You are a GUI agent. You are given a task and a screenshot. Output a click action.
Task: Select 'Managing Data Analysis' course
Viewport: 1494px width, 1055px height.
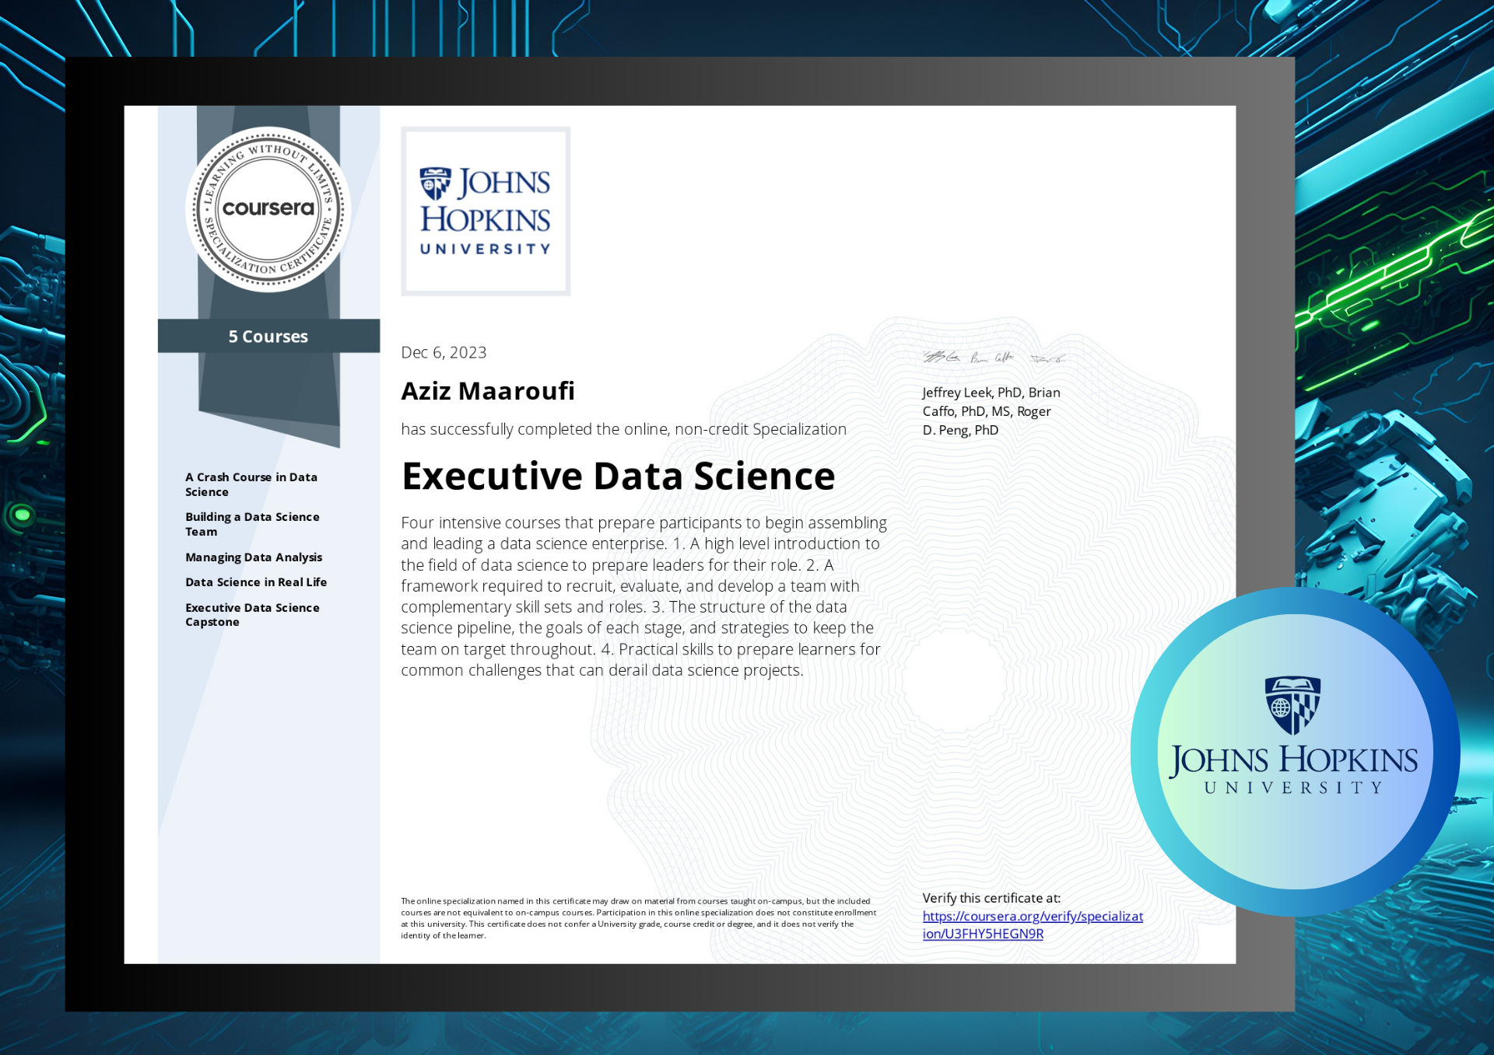tap(254, 557)
